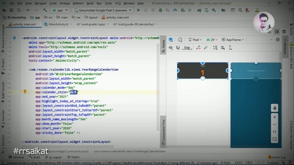The image size is (294, 165).
Task: Click the pack distribute icon in designer
Action: pyautogui.click(x=215, y=48)
